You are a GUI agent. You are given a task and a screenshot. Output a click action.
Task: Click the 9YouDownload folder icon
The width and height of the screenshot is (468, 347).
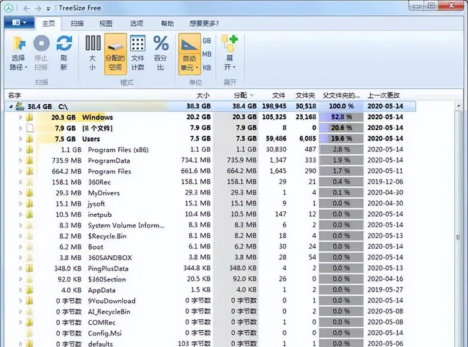(30, 300)
